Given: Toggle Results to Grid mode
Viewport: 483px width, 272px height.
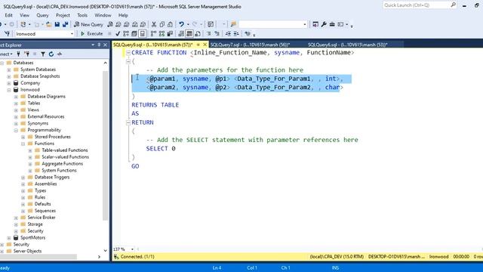Looking at the screenshot, I should tap(189, 33).
